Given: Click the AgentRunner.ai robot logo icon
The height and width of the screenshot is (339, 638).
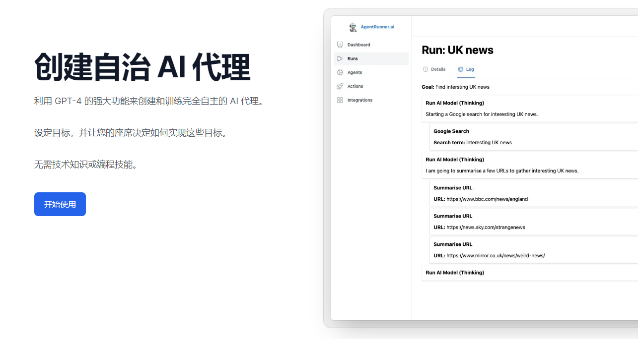Looking at the screenshot, I should 353,27.
